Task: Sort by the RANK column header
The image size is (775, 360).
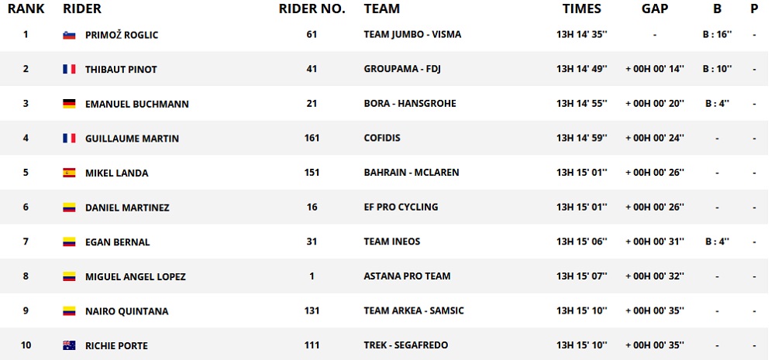Action: click(x=26, y=9)
